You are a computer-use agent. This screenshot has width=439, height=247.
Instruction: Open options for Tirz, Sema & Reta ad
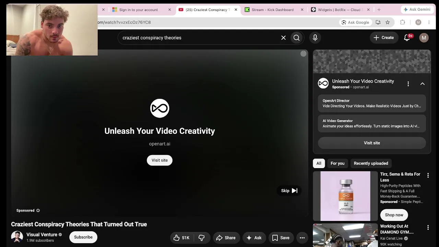pyautogui.click(x=428, y=176)
